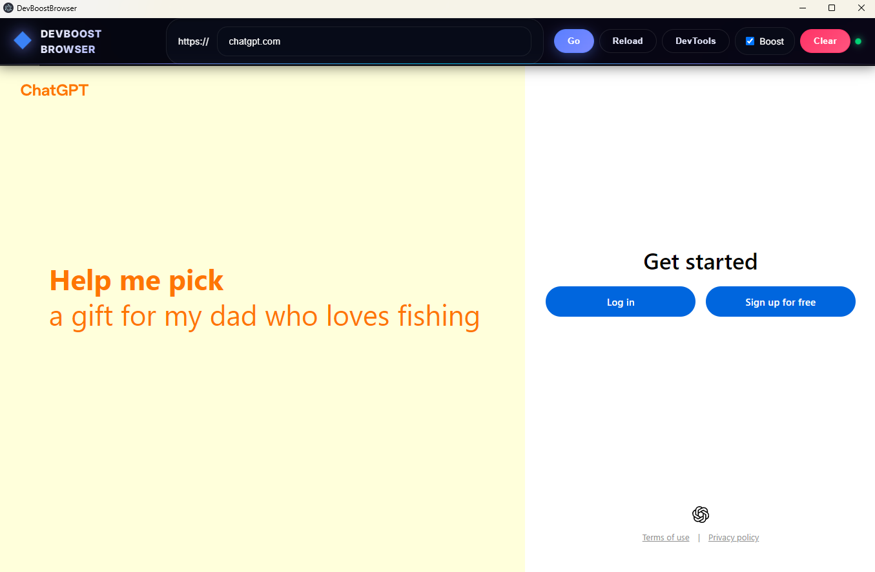Image resolution: width=875 pixels, height=572 pixels.
Task: Open DevTools from the toolbar
Action: tap(695, 41)
